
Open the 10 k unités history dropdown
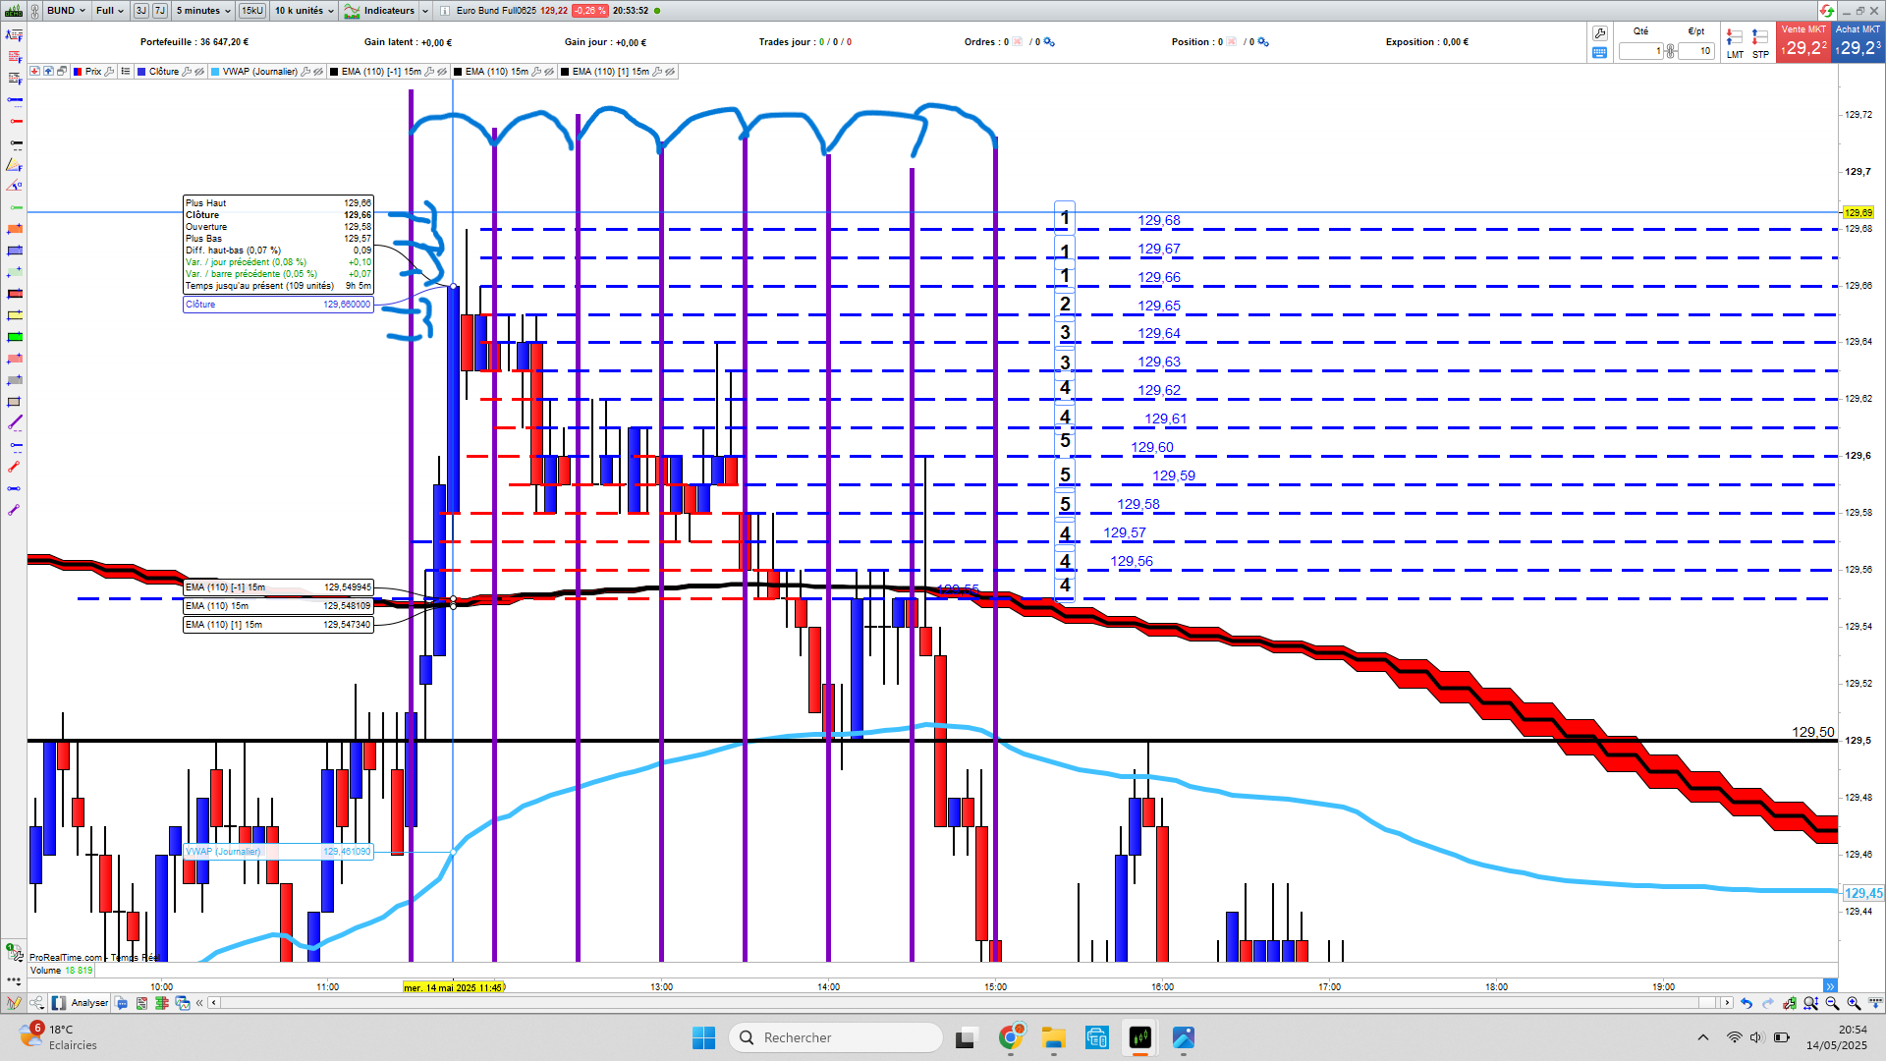click(305, 11)
